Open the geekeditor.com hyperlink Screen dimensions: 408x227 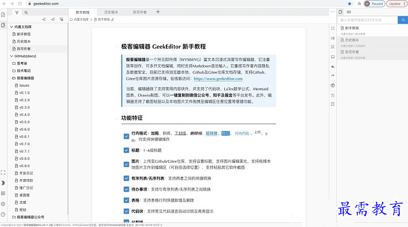pyautogui.click(x=218, y=79)
